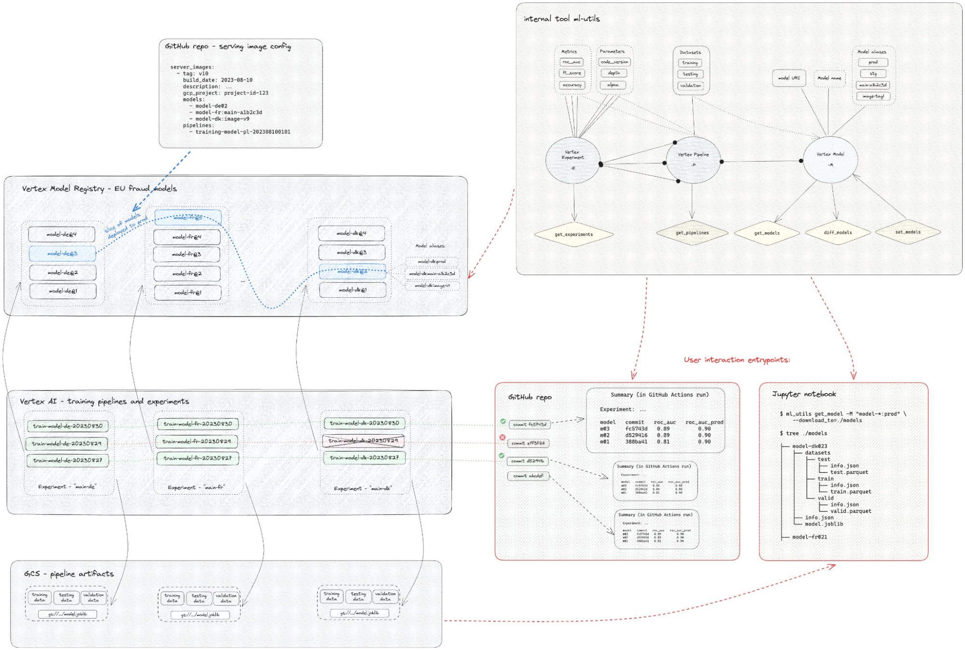
Task: Click the User interaction entrypoints heading
Action: tap(737, 360)
